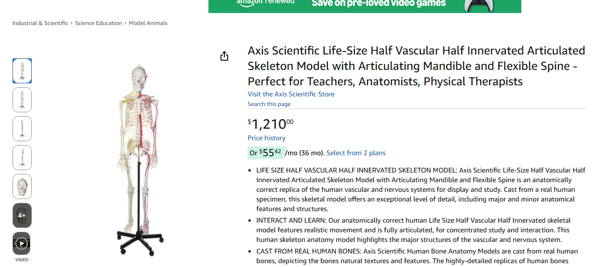The image size is (595, 267).
Task: Open the Amazon Renewed video games banner
Action: (364, 6)
